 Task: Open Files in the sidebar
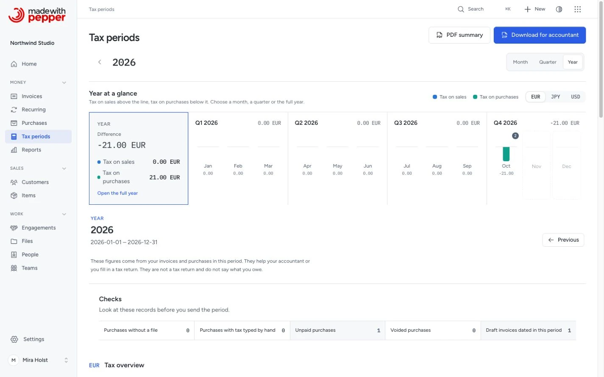coord(38,241)
